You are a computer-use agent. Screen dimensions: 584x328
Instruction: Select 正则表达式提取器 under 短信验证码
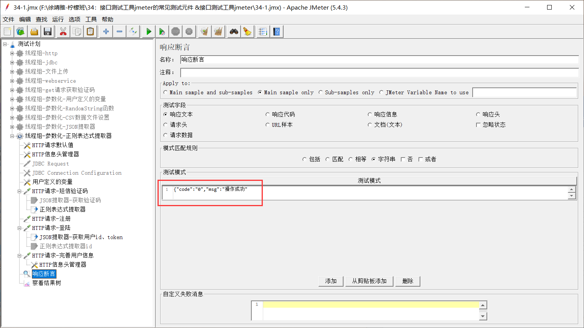point(63,210)
